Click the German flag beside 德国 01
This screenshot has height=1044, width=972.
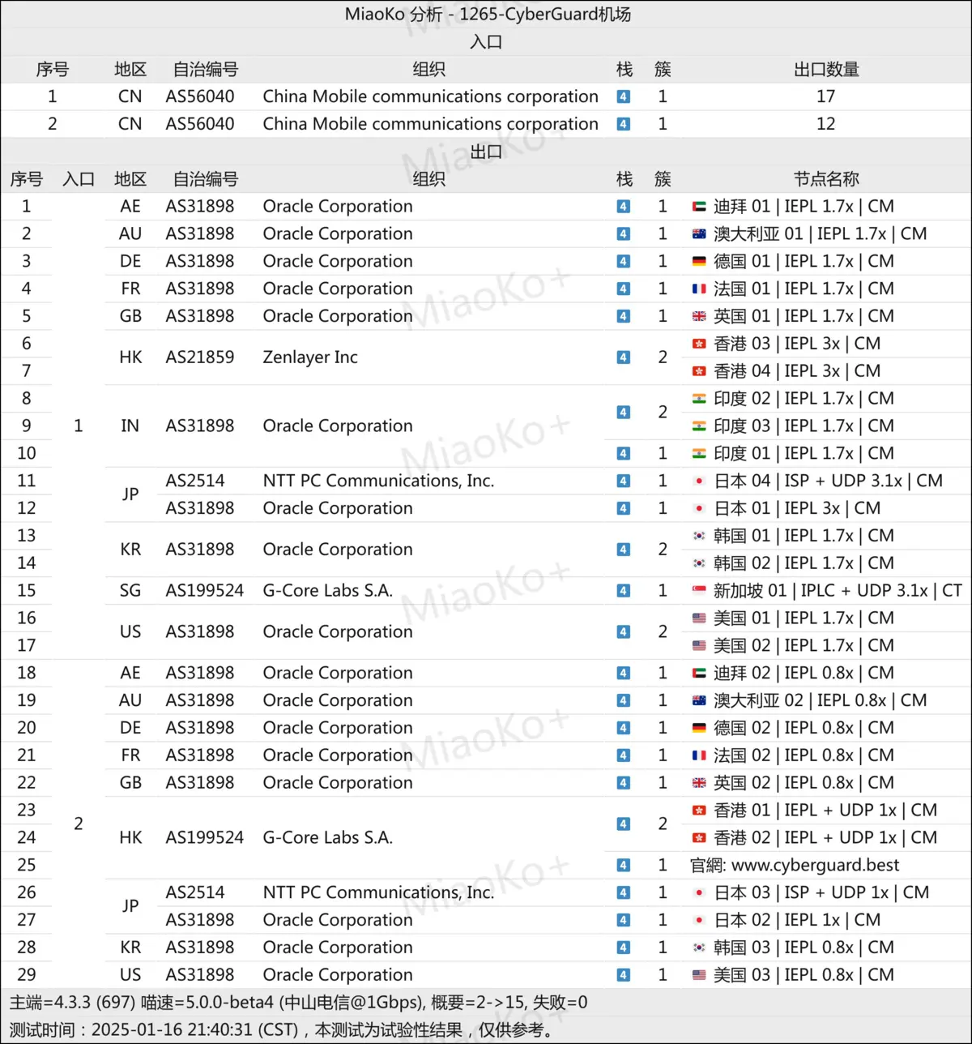pos(699,262)
